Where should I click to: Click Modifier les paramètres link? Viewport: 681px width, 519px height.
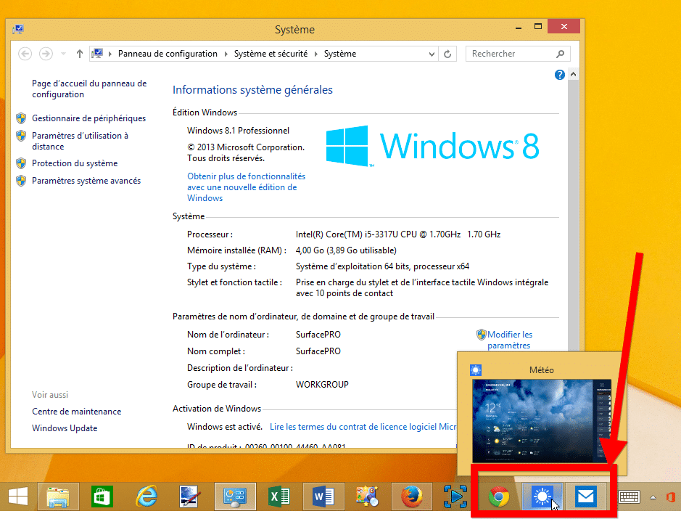(509, 340)
